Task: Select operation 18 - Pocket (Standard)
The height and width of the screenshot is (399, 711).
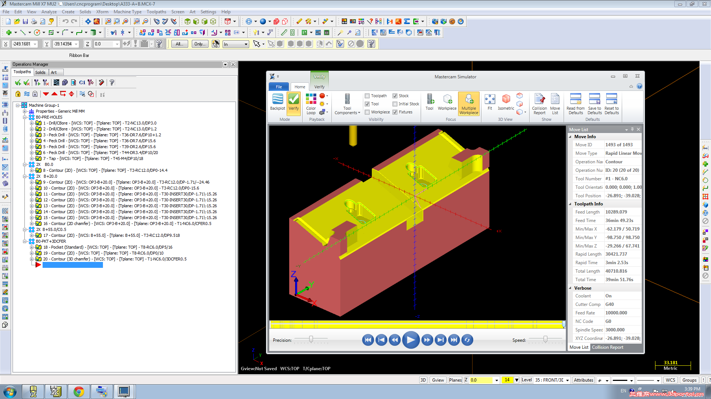Action: (x=108, y=247)
